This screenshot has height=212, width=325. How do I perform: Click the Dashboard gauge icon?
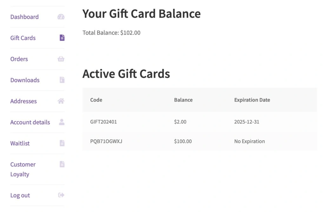pyautogui.click(x=61, y=17)
